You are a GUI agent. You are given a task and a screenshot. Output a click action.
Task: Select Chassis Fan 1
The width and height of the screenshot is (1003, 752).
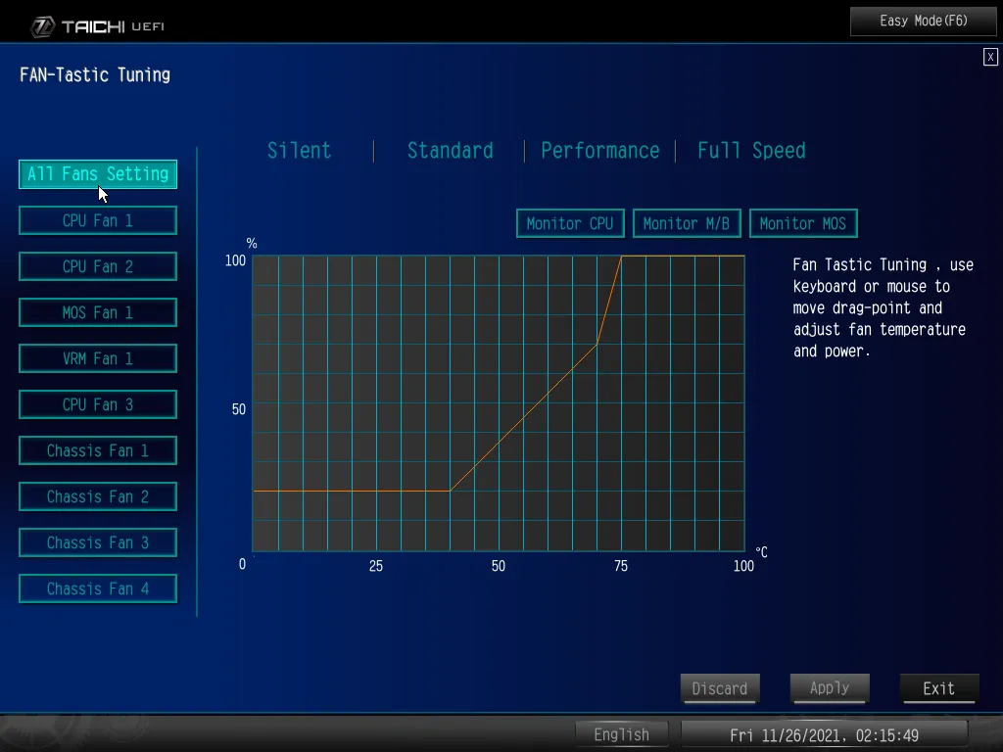(x=98, y=450)
